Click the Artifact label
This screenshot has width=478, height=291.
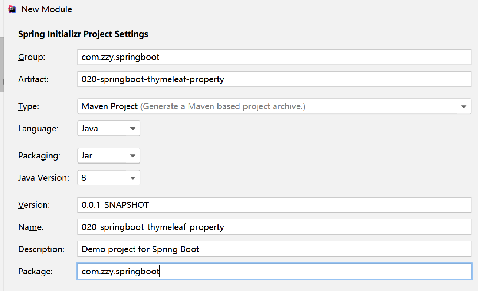[x=33, y=79]
